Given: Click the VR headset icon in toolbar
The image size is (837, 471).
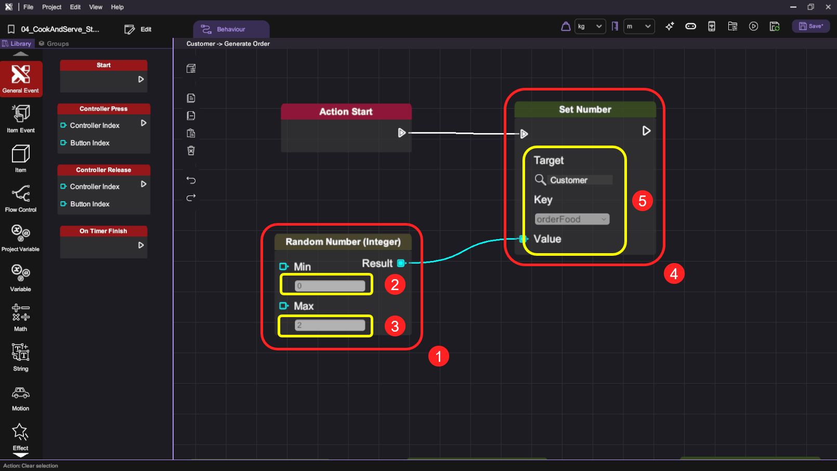Looking at the screenshot, I should click(x=690, y=26).
